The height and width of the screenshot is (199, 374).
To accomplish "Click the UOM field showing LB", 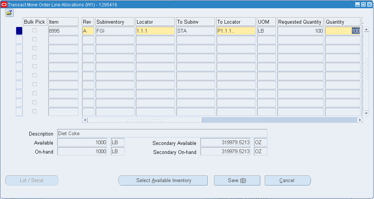I will coord(267,31).
